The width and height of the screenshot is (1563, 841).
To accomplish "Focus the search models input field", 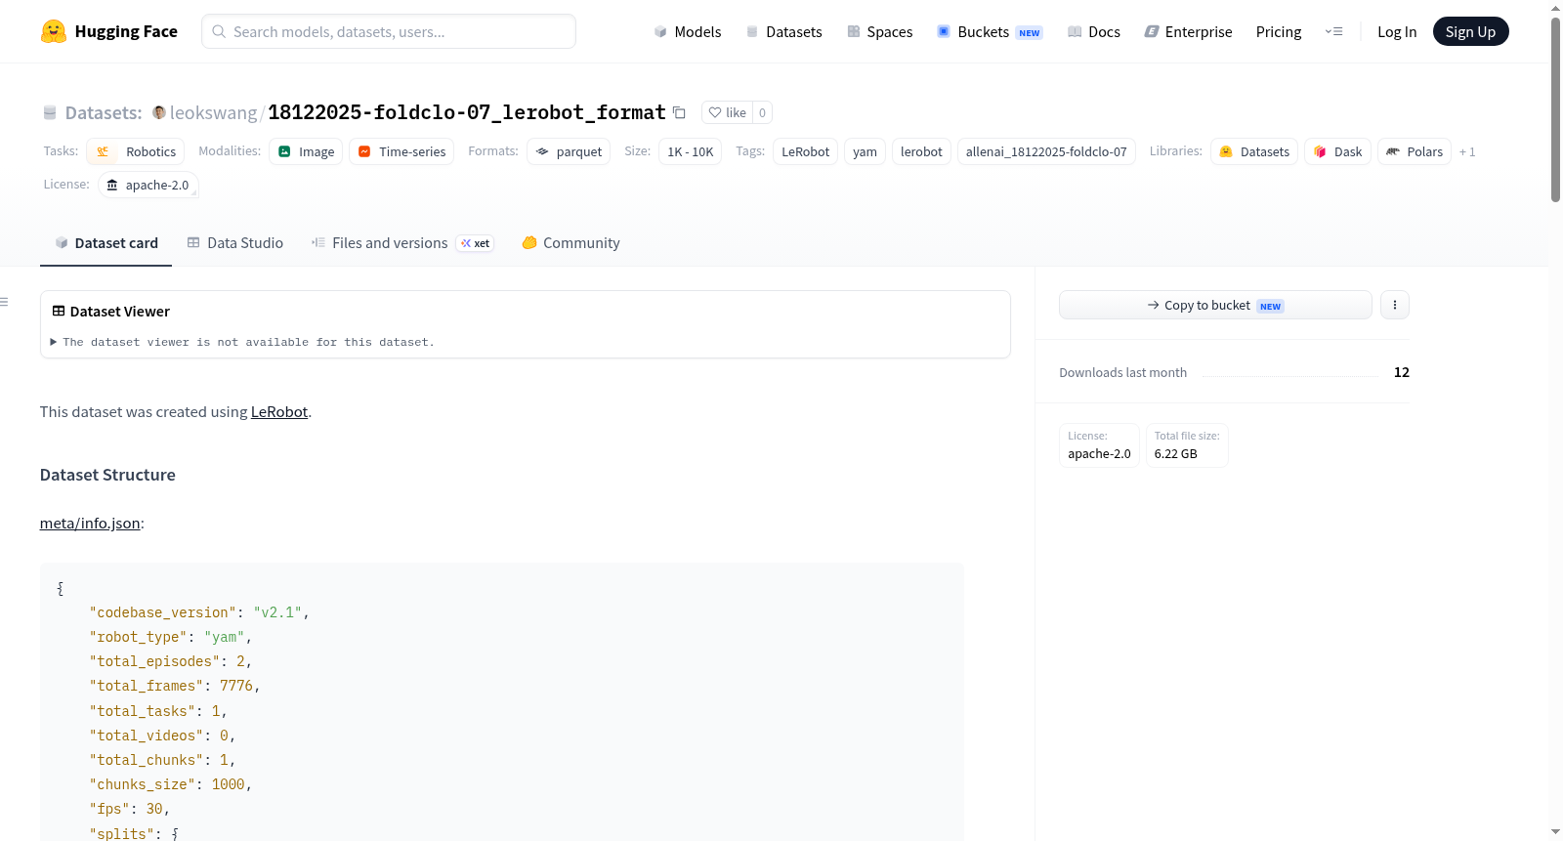I will [x=389, y=31].
